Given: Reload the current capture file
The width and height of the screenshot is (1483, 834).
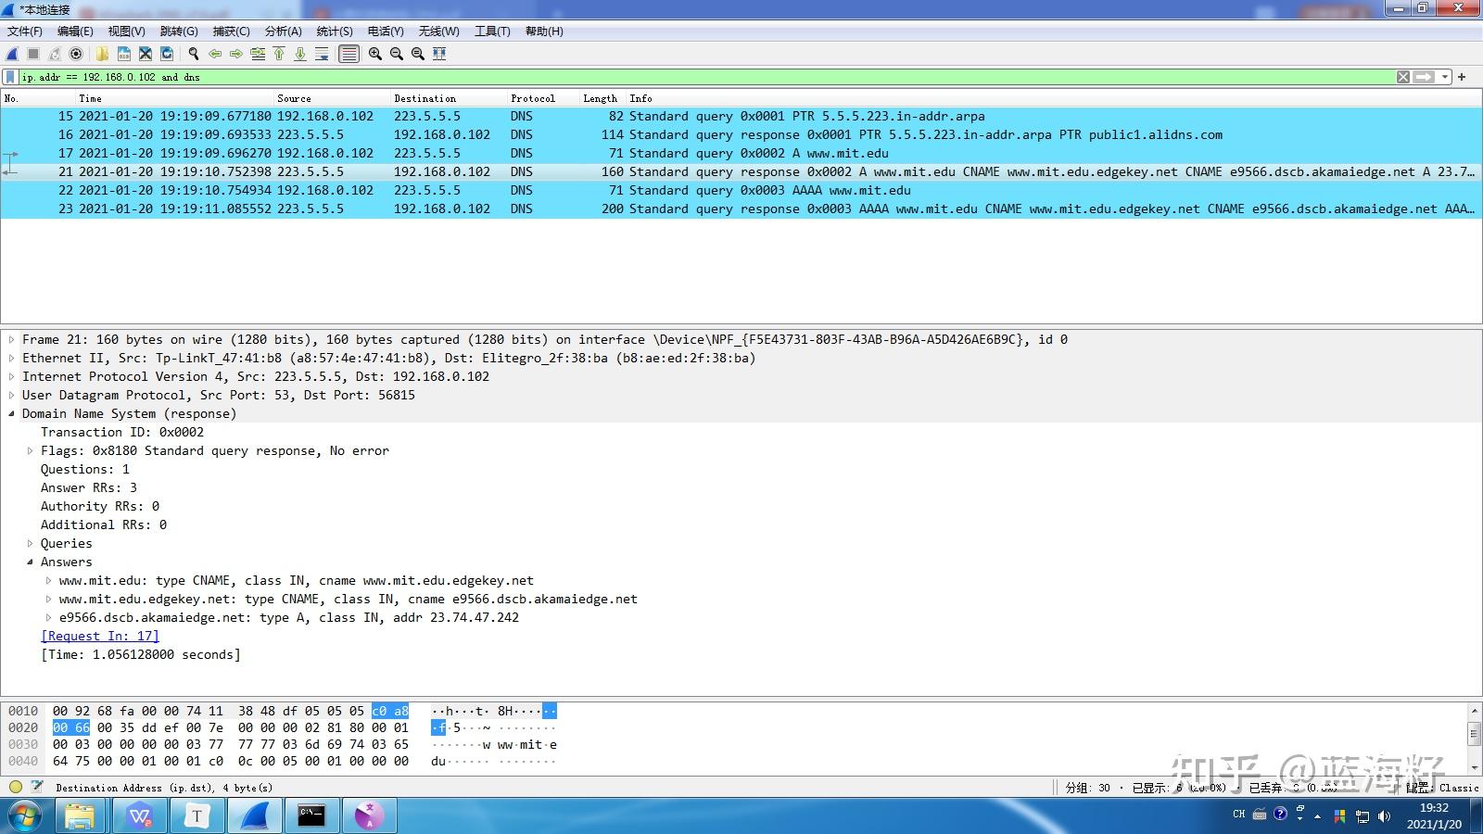Looking at the screenshot, I should coord(166,54).
